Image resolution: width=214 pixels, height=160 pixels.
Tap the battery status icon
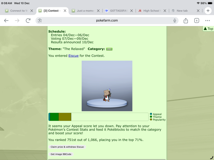coord(210,3)
